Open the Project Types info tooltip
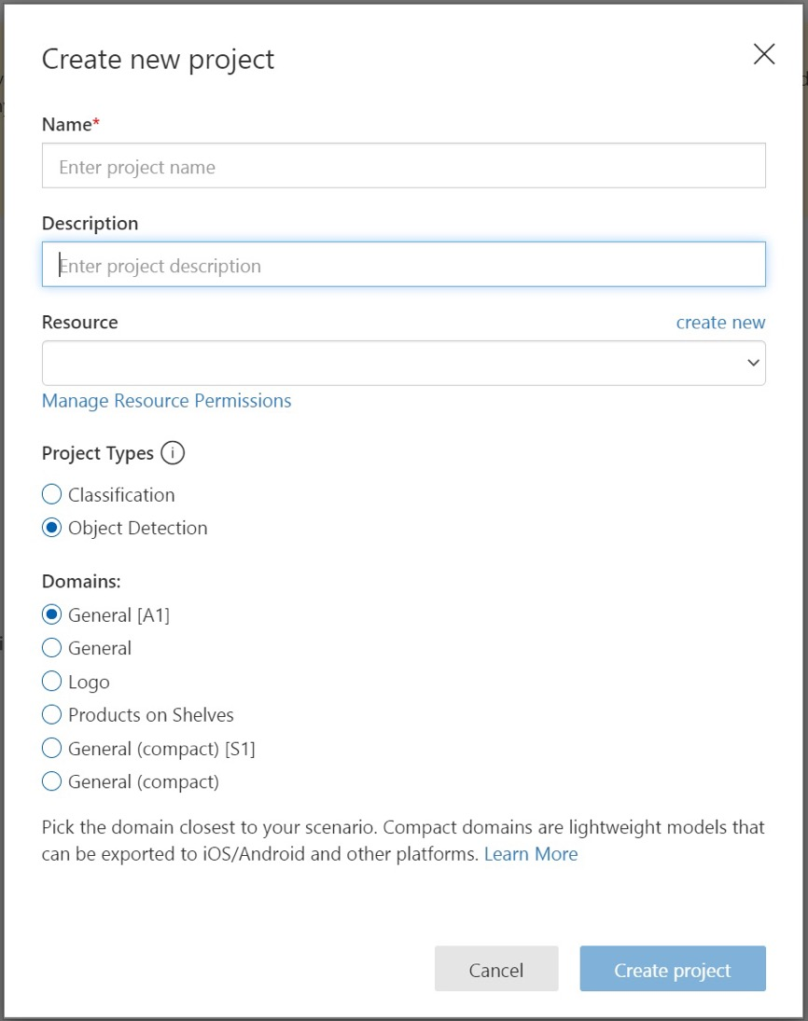This screenshot has width=808, height=1021. tap(174, 453)
